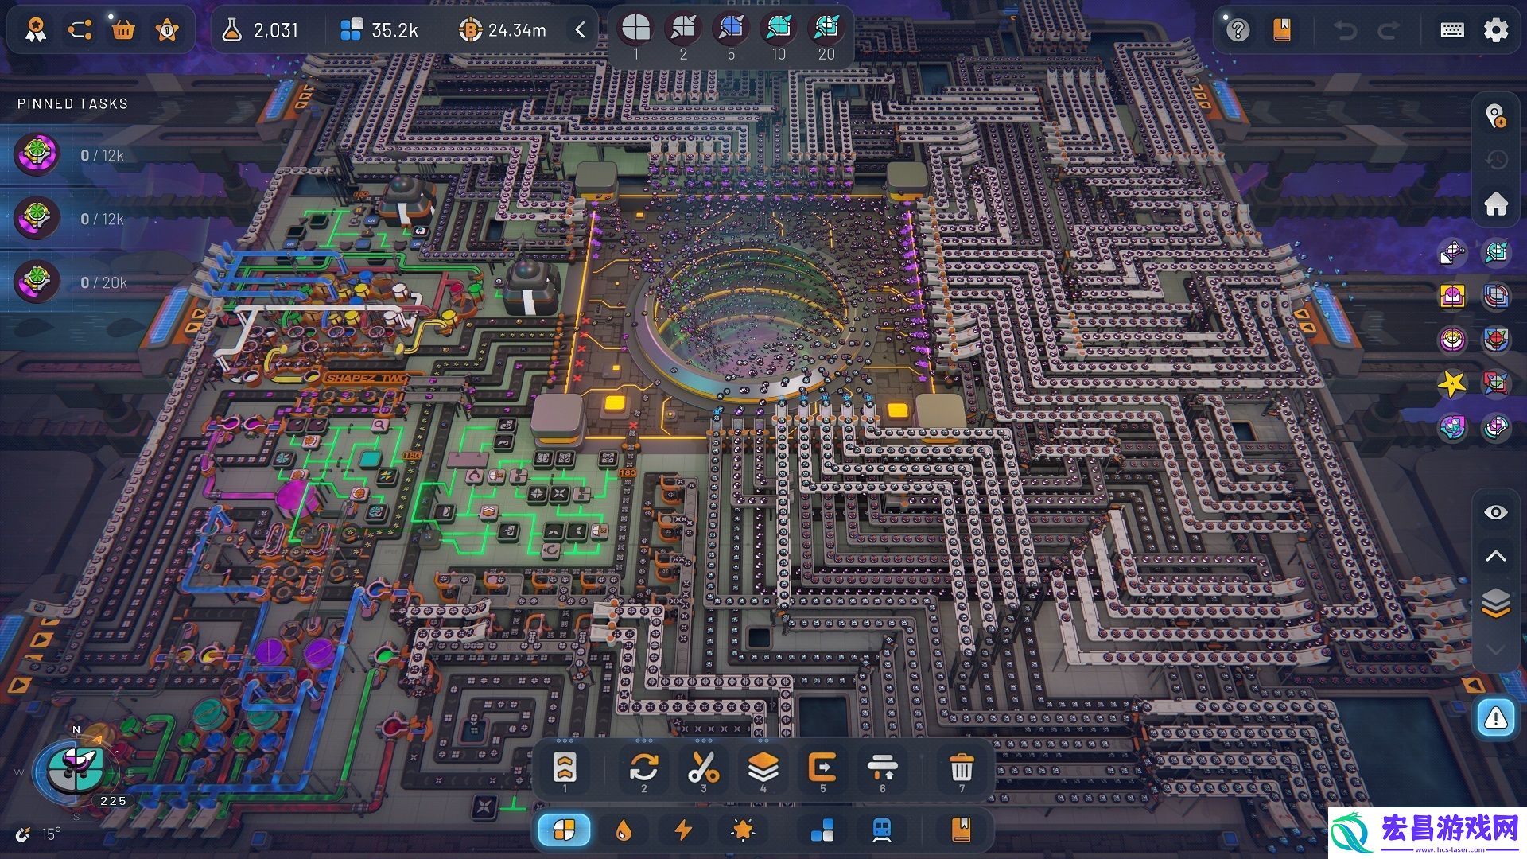
Task: Select the pink-teal diamond shape marker
Action: point(1496,428)
